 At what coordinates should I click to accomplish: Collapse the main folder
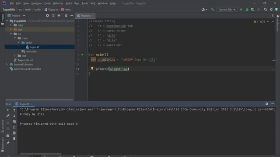15,38
